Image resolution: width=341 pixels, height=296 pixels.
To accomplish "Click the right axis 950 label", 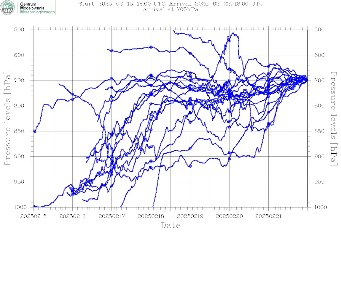I will (x=319, y=182).
